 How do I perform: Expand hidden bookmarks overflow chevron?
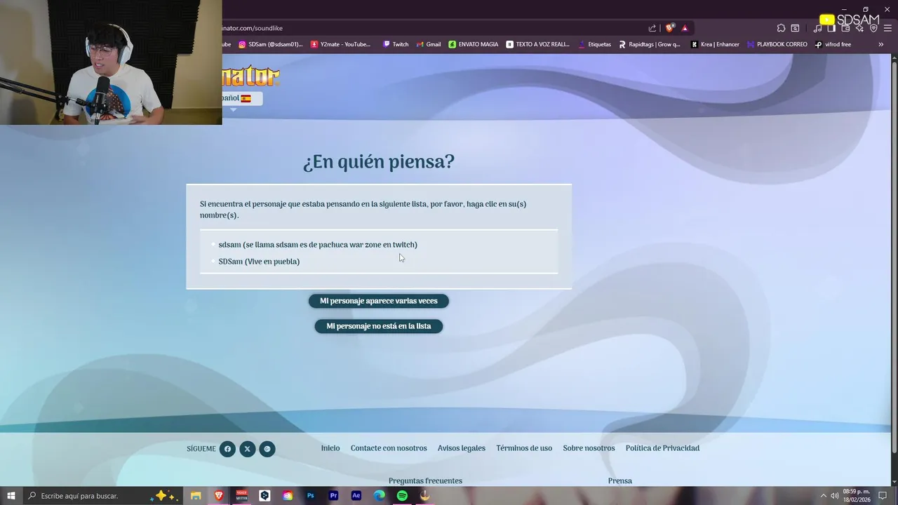pyautogui.click(x=881, y=44)
